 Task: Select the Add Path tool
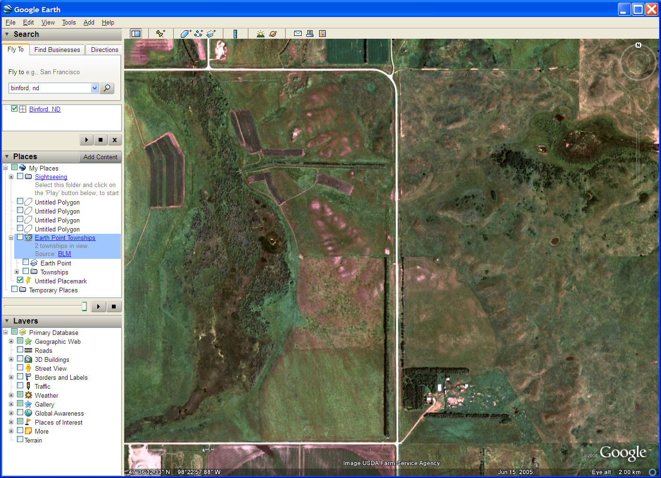click(198, 34)
